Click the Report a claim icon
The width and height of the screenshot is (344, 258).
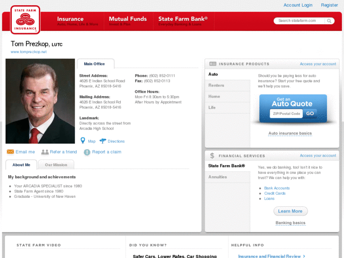87,152
